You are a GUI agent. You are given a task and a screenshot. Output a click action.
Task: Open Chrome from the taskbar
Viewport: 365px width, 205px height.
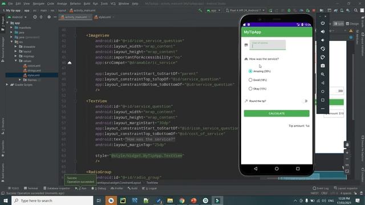coord(182,200)
